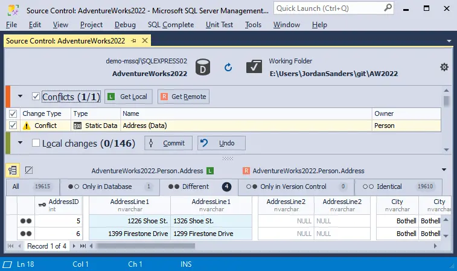Open the Debug menu
The width and height of the screenshot is (457, 271).
125,25
